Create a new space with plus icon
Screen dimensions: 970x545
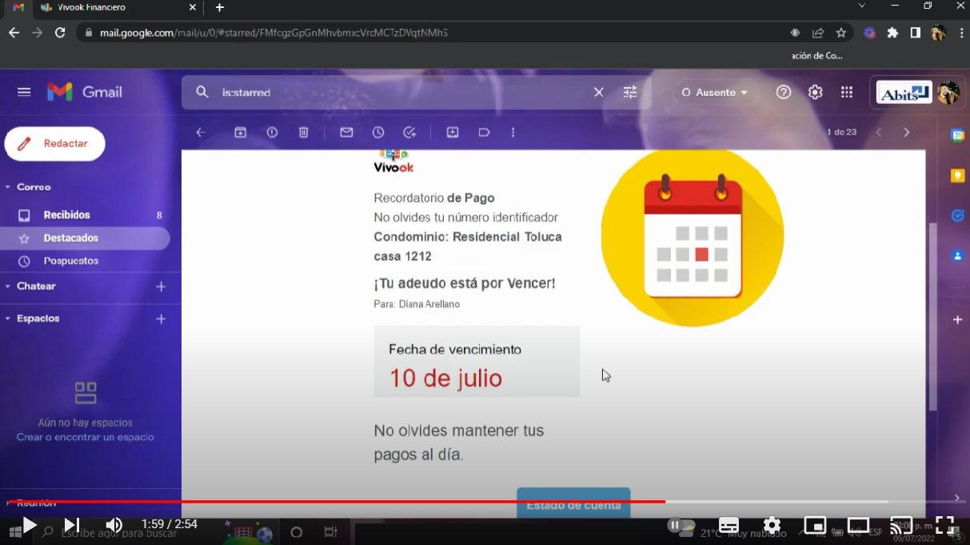pos(161,319)
